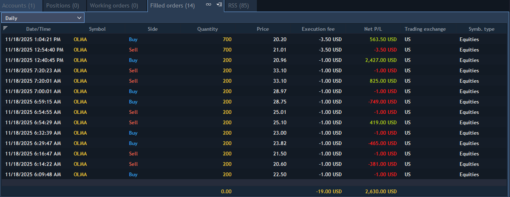Click the Symb. type column header

(x=481, y=29)
